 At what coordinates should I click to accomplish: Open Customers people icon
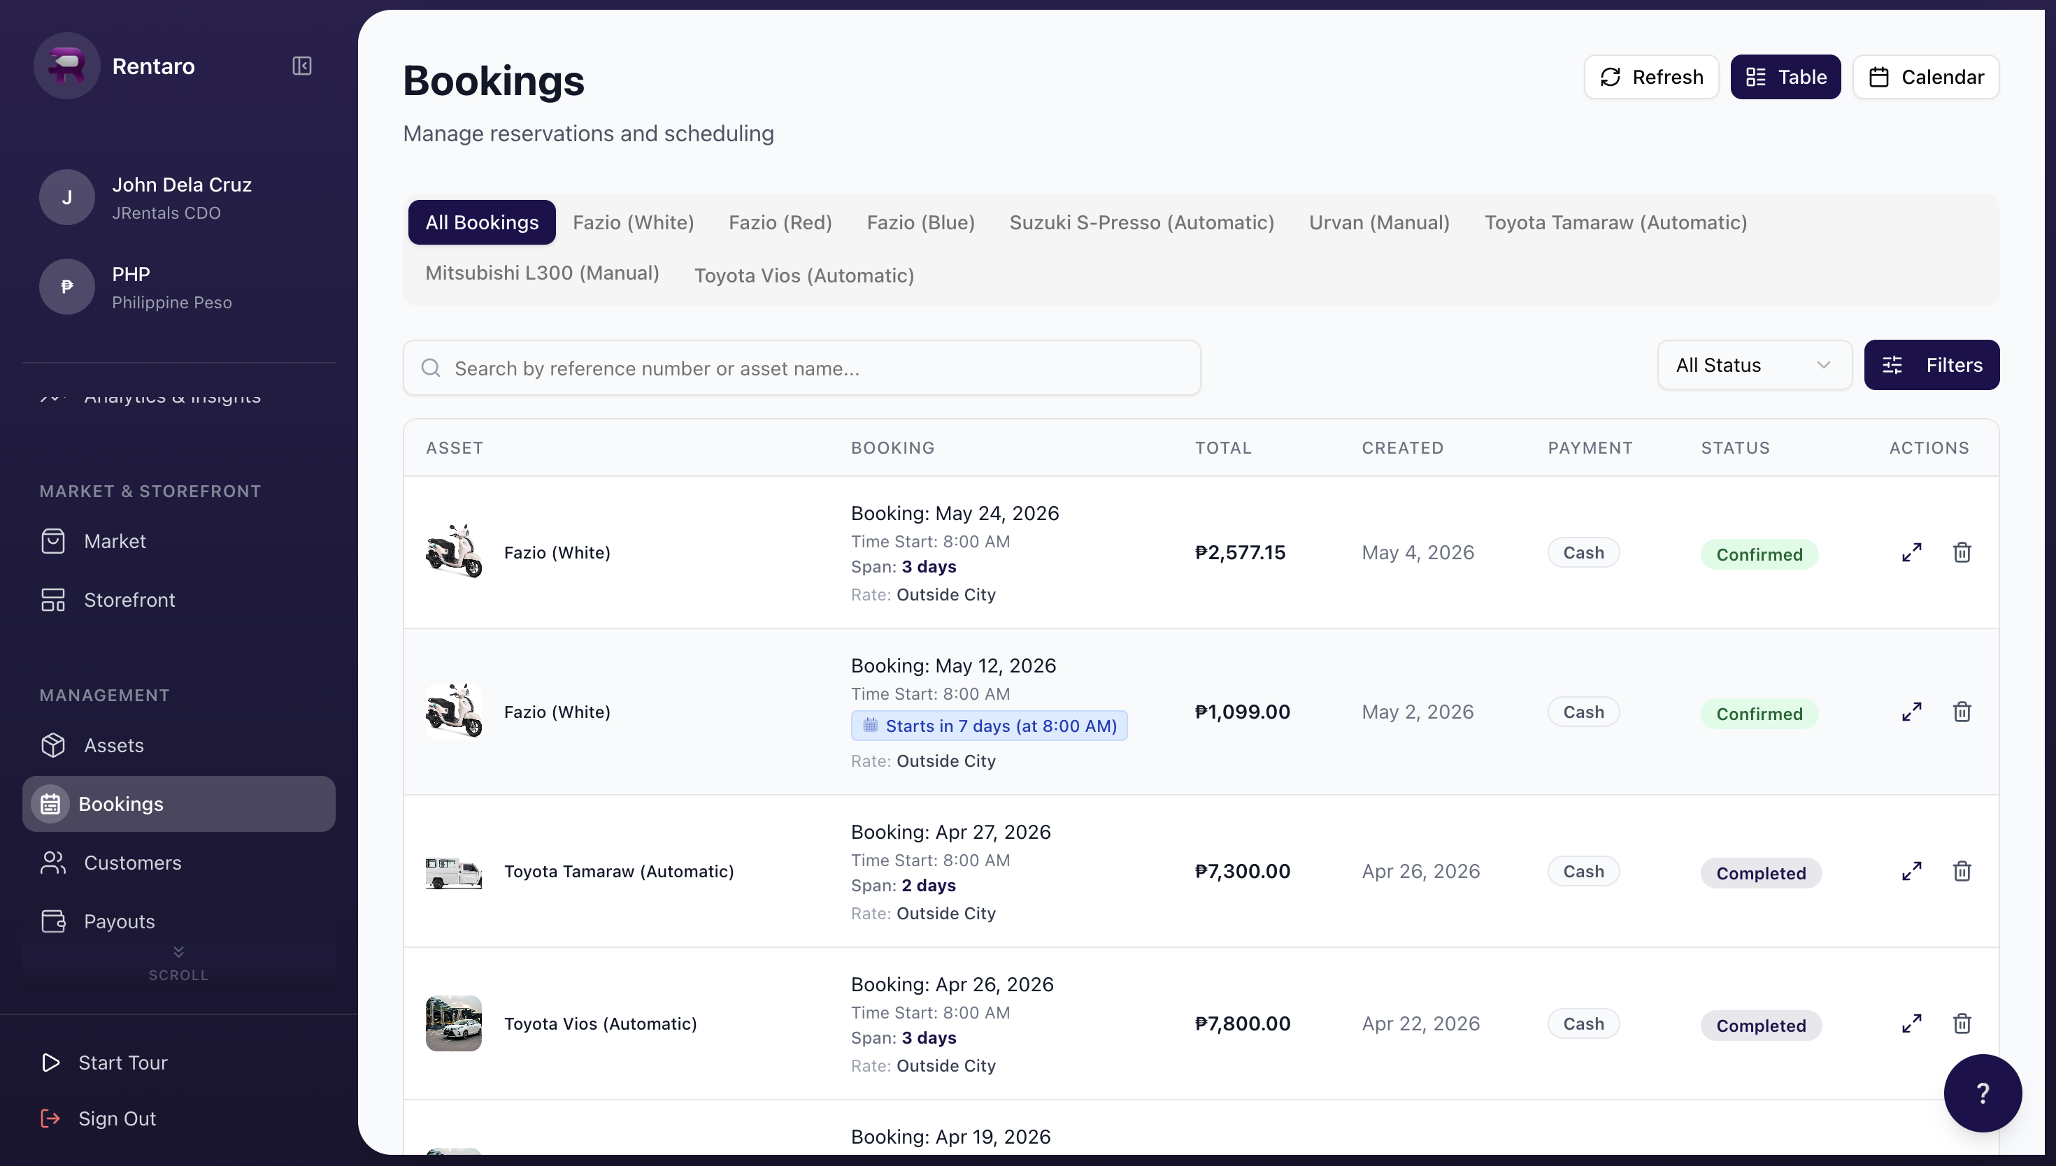click(53, 863)
